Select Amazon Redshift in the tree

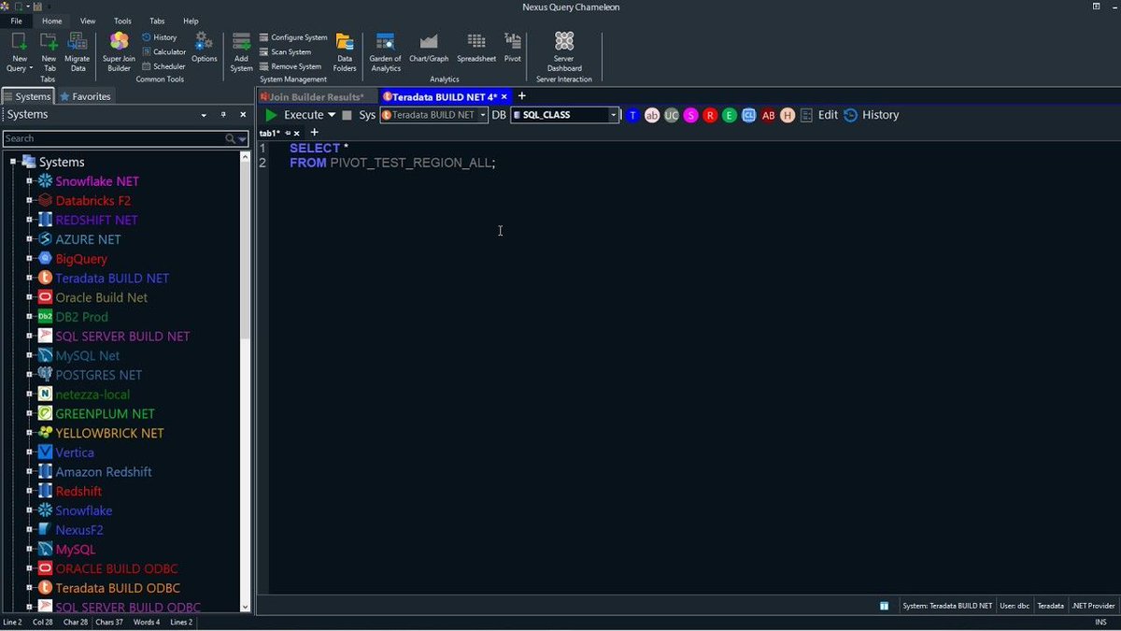[104, 472]
